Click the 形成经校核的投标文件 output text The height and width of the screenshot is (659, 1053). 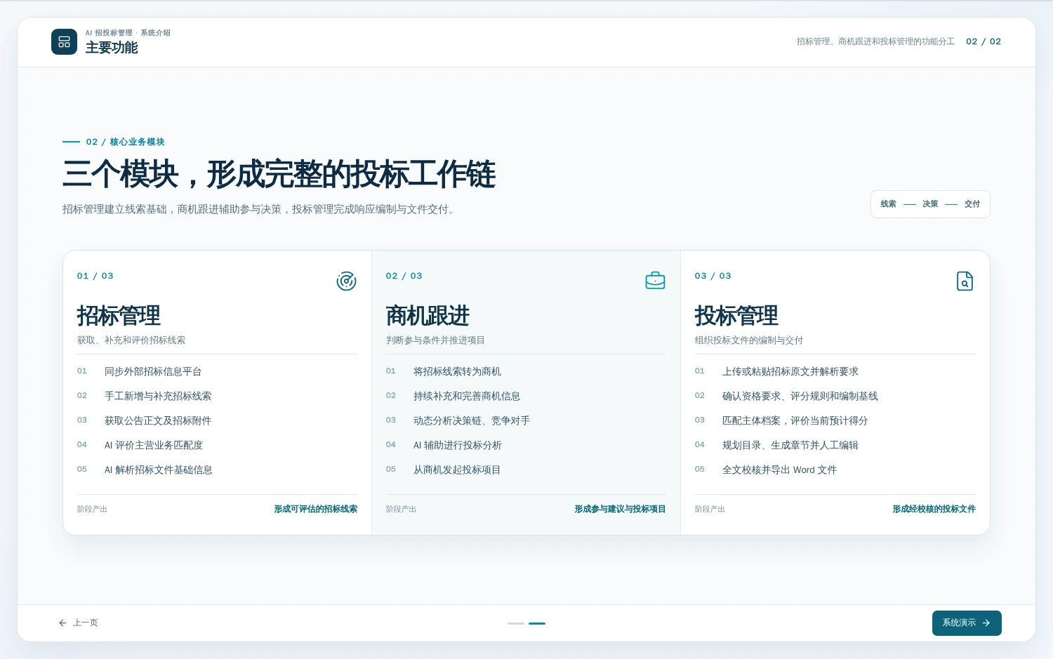(x=934, y=509)
